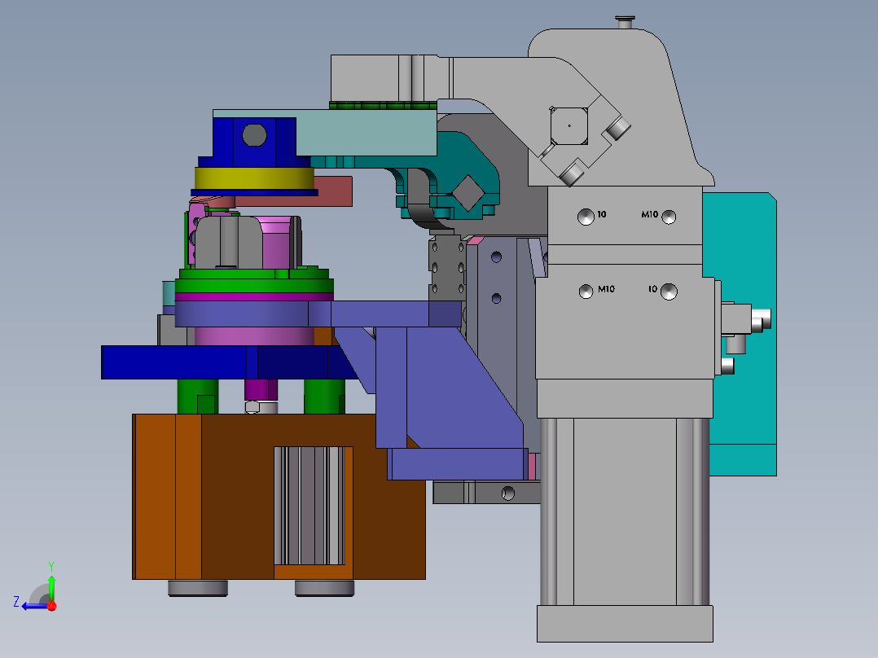Pick the upper-left hole labeled 10

(x=586, y=217)
